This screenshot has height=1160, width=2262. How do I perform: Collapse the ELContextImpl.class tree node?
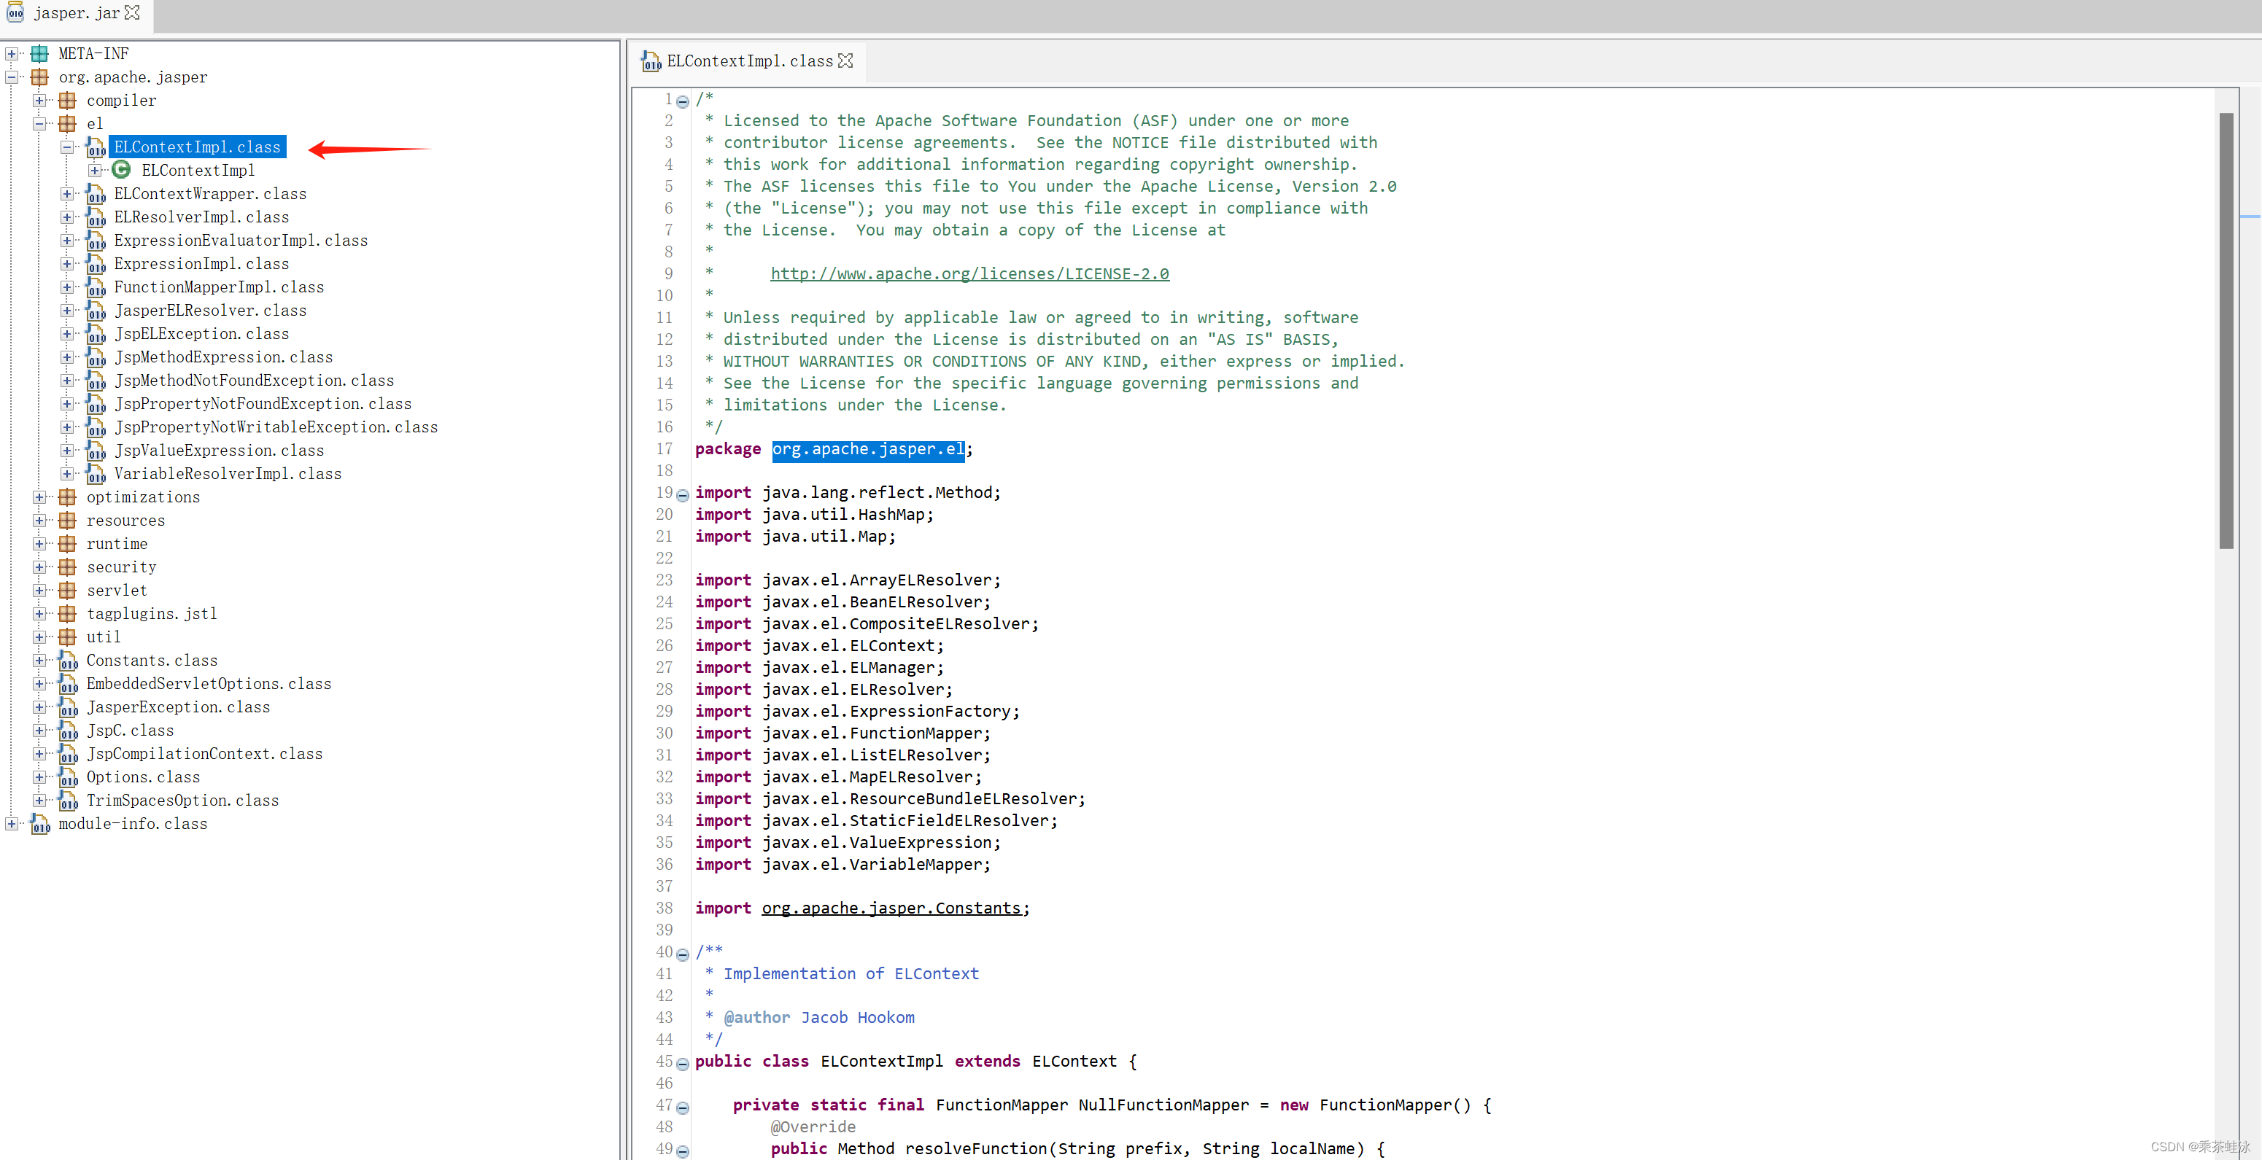pos(66,147)
